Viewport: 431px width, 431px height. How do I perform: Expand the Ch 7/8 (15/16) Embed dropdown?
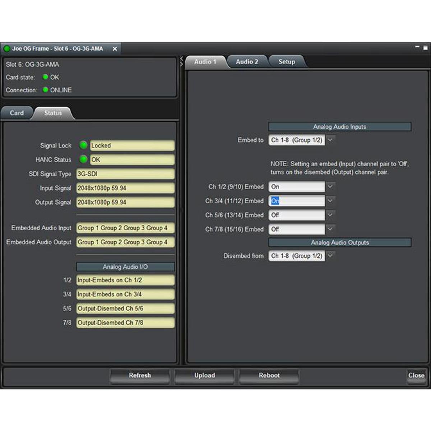point(330,229)
